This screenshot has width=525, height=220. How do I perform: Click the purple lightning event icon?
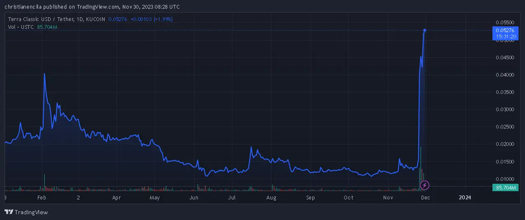point(425,185)
